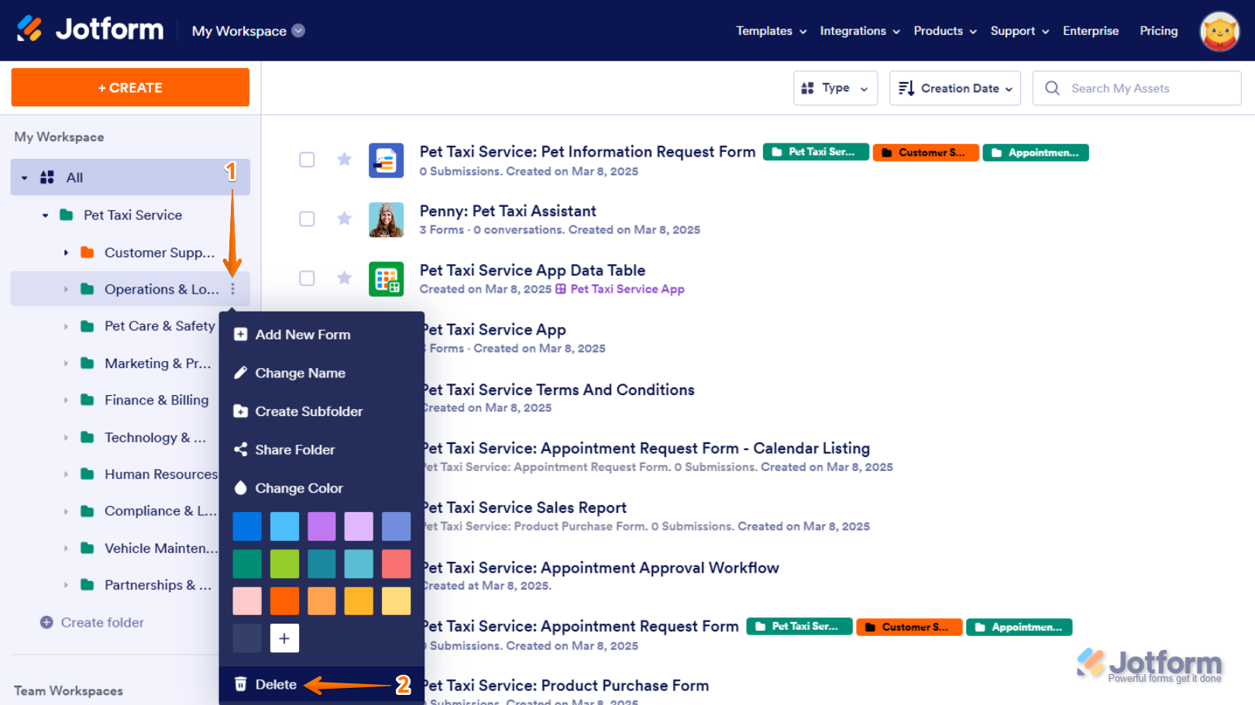1255x705 pixels.
Task: Add a custom color with plus swatch
Action: pyautogui.click(x=284, y=638)
